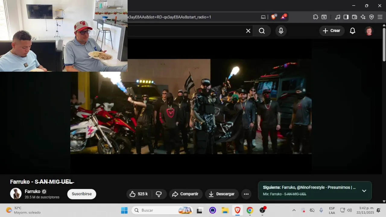Open weather widget 32°C Mayorm. soleado
This screenshot has width=386, height=217.
tap(23, 210)
